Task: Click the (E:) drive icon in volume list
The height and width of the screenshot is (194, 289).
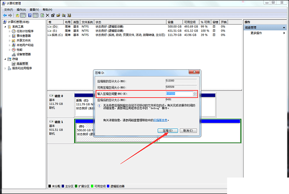Action: [x=50, y=31]
